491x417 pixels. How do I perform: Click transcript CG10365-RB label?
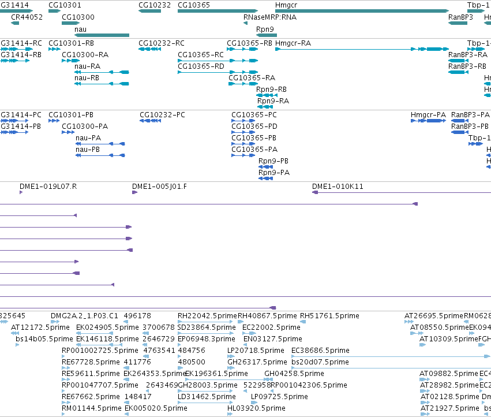point(250,43)
